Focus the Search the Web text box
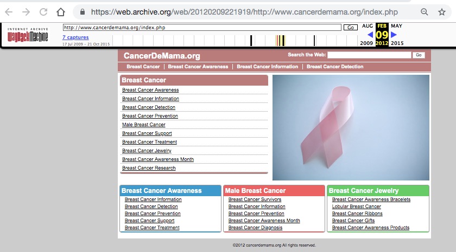Screen dimensions: 456x252 pos(369,55)
